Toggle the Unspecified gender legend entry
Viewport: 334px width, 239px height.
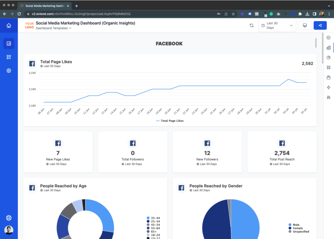299,231
